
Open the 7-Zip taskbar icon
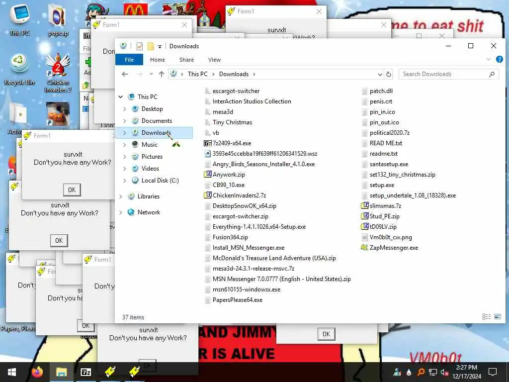click(x=85, y=372)
